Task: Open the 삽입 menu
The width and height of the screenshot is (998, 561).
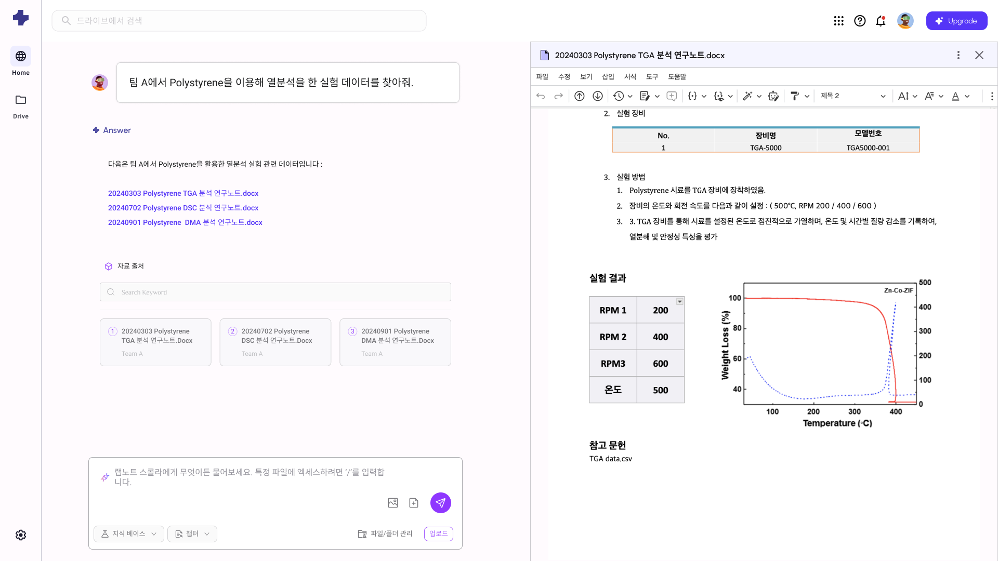Action: tap(608, 76)
